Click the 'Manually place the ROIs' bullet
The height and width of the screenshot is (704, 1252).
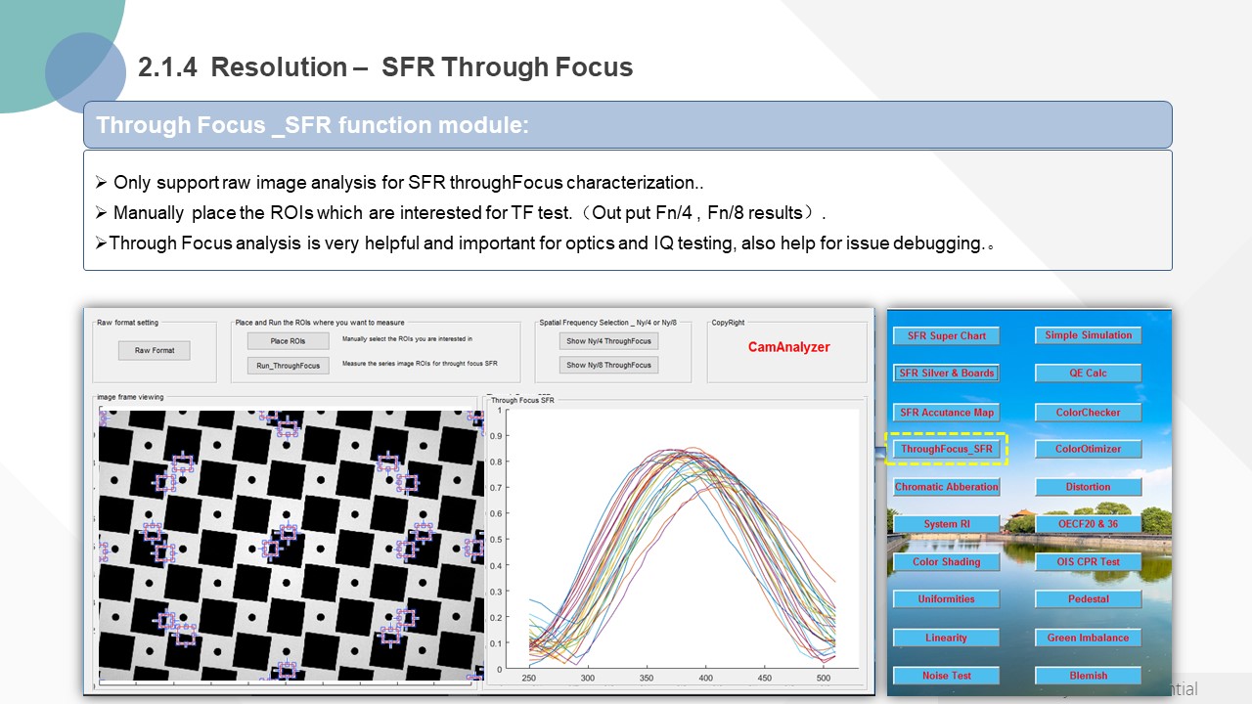pyautogui.click(x=462, y=212)
